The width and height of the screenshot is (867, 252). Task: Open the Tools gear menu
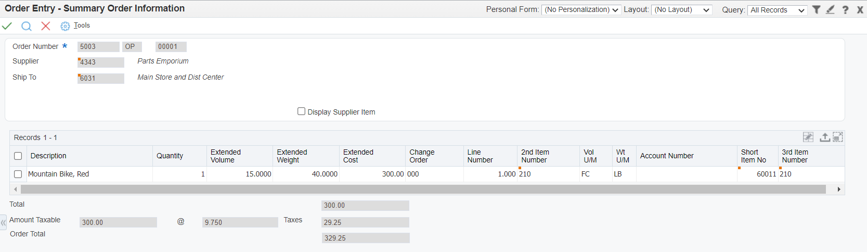point(75,26)
